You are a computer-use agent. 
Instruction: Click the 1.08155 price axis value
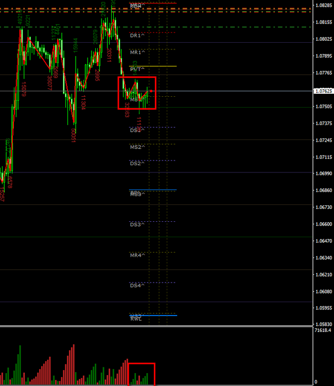click(x=324, y=22)
